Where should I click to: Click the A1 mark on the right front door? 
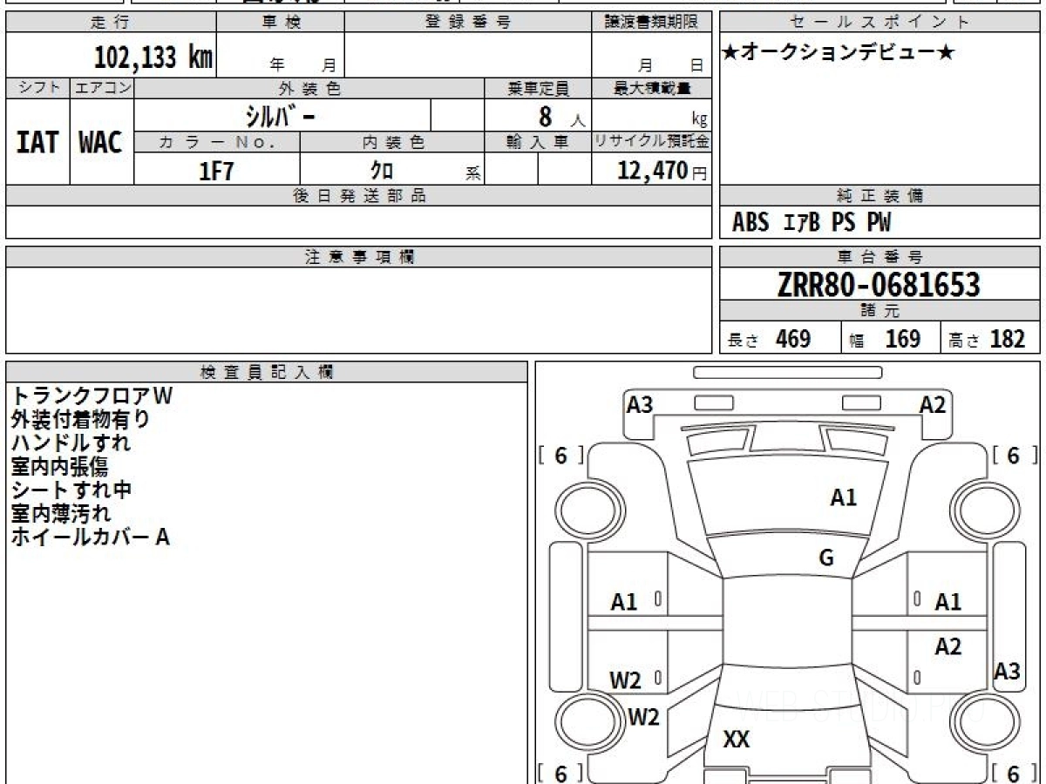tap(948, 602)
